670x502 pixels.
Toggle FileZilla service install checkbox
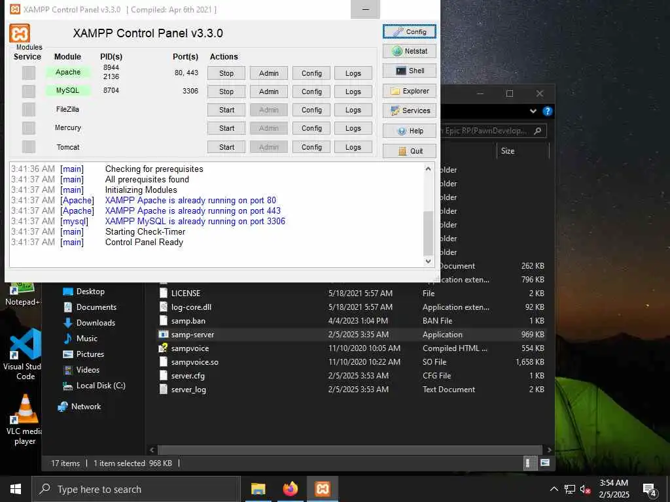pyautogui.click(x=29, y=109)
